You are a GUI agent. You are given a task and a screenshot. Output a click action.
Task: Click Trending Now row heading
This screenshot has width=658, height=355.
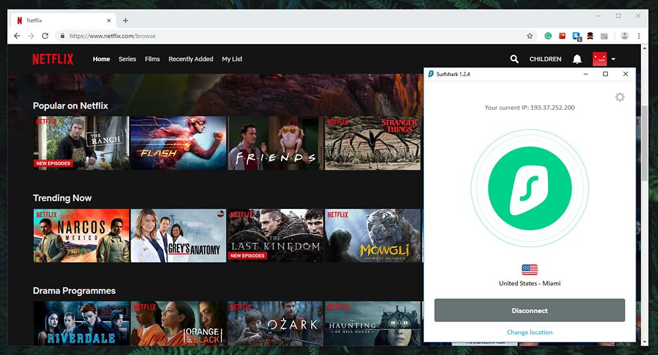pyautogui.click(x=62, y=198)
